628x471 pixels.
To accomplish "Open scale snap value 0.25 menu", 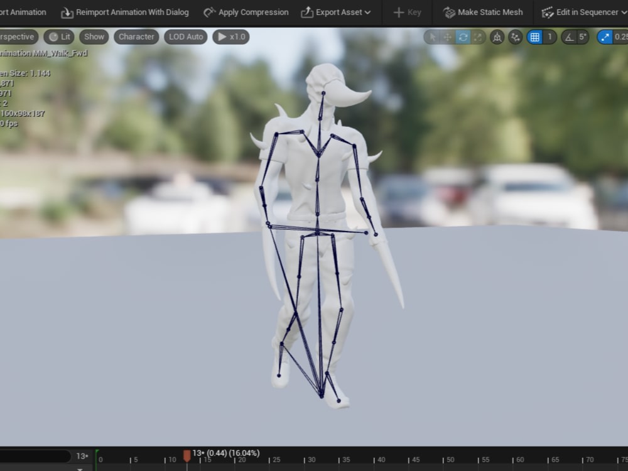I will click(621, 37).
